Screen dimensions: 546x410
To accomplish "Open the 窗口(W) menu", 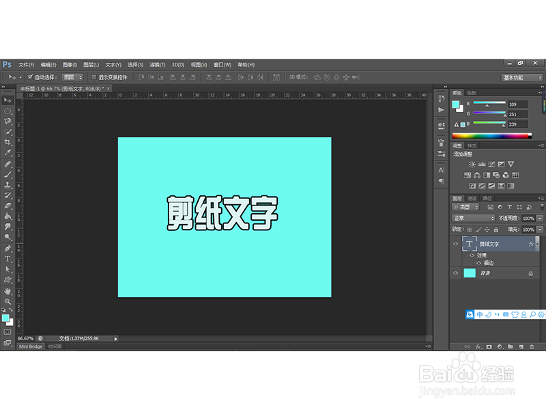I will pos(222,65).
